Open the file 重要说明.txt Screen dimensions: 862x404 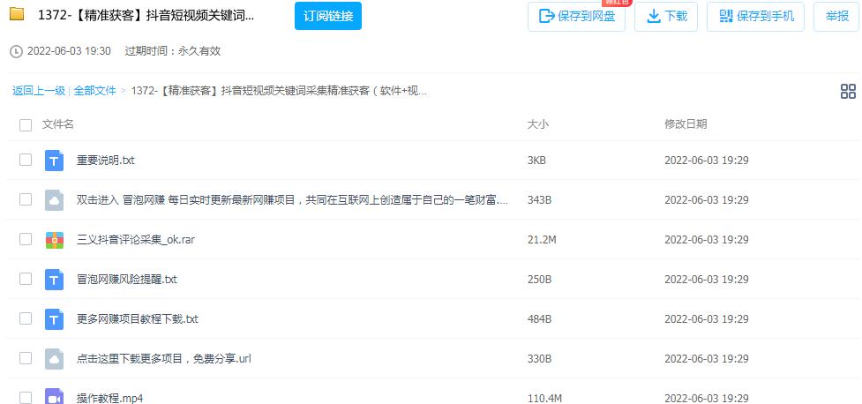click(106, 161)
